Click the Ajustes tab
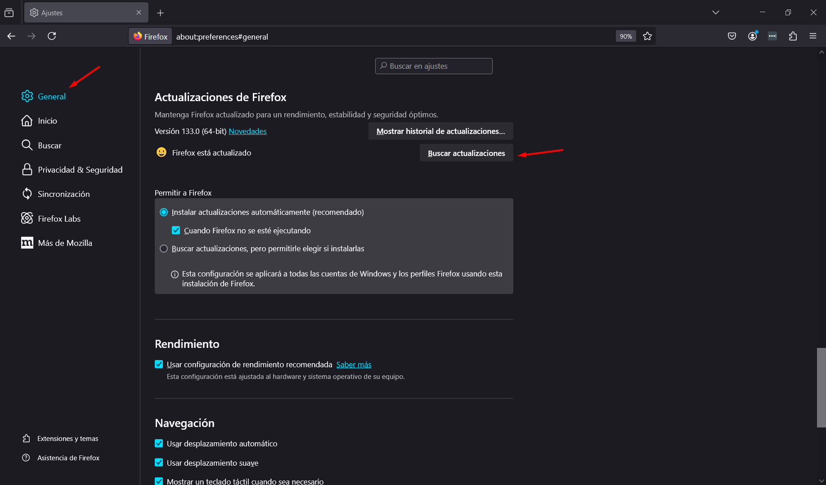 pyautogui.click(x=85, y=13)
